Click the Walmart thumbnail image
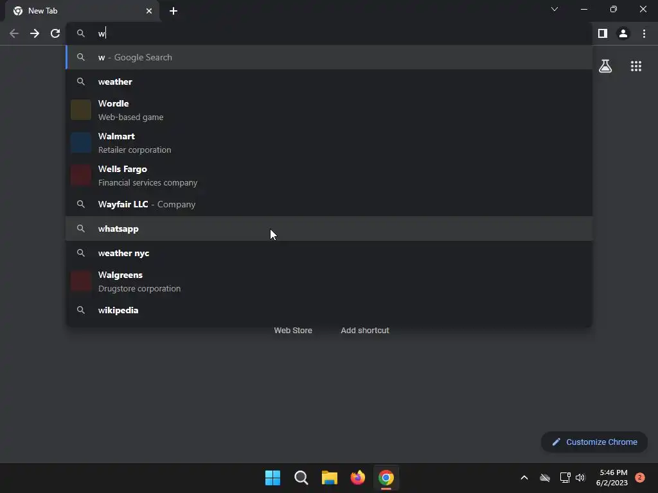 81,143
